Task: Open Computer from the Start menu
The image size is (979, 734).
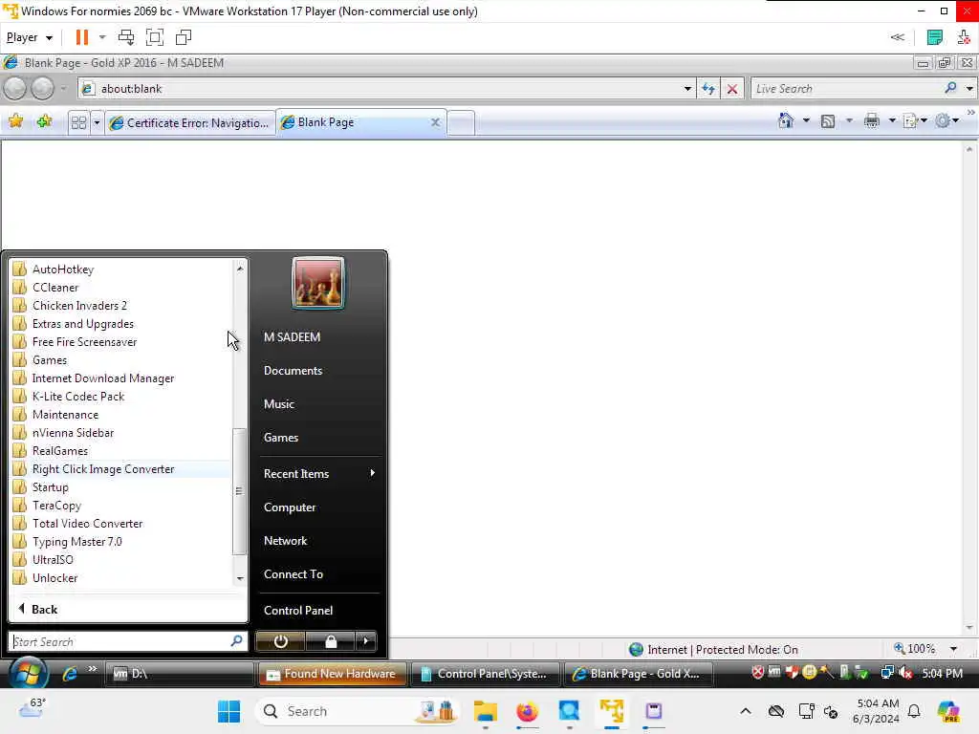Action: pyautogui.click(x=290, y=507)
